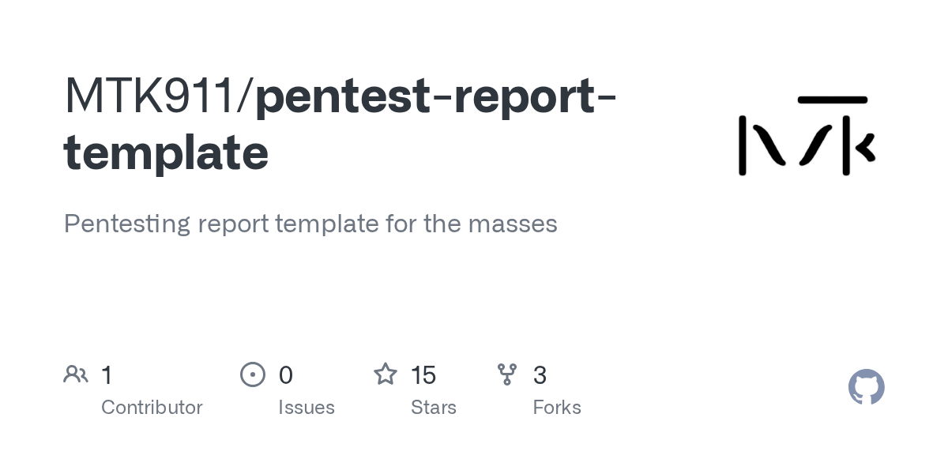Click the issues circle icon
Screen dimensions: 948x474
click(x=253, y=374)
